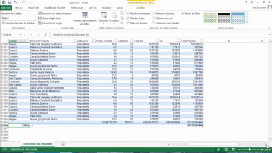Open the NombreProducto column filter dropdown
Image resolution: width=272 pixels, height=153 pixels.
[74, 41]
